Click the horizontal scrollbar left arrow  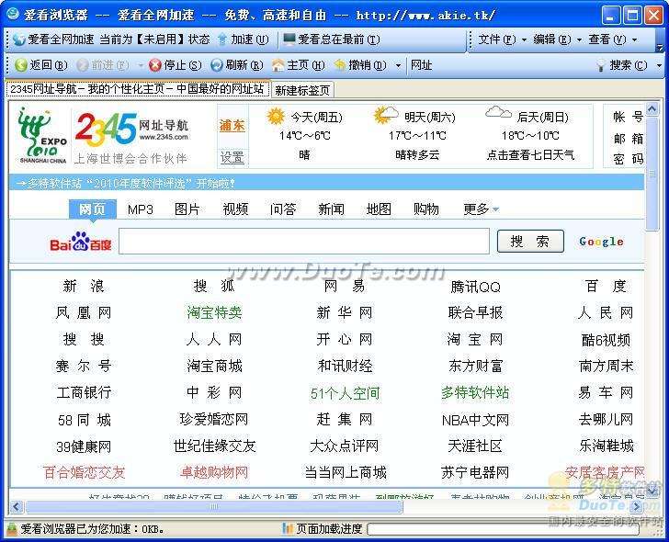point(17,506)
